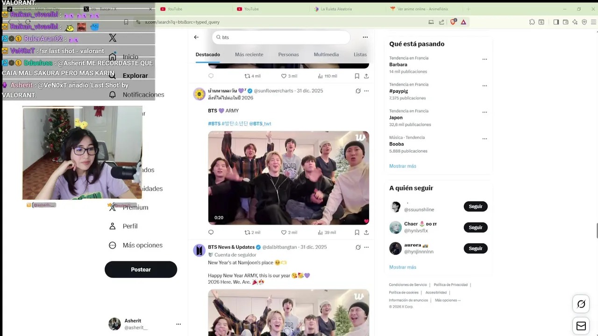Click Mostrar más under trends

point(403,166)
